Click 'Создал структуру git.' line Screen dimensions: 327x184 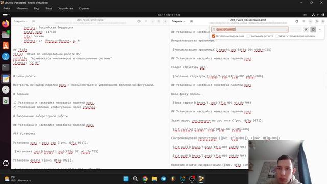pyautogui.click(x=189, y=67)
